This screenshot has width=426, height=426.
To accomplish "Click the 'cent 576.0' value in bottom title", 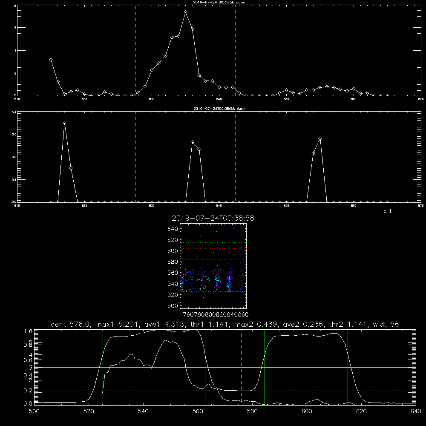I will click(x=70, y=324).
